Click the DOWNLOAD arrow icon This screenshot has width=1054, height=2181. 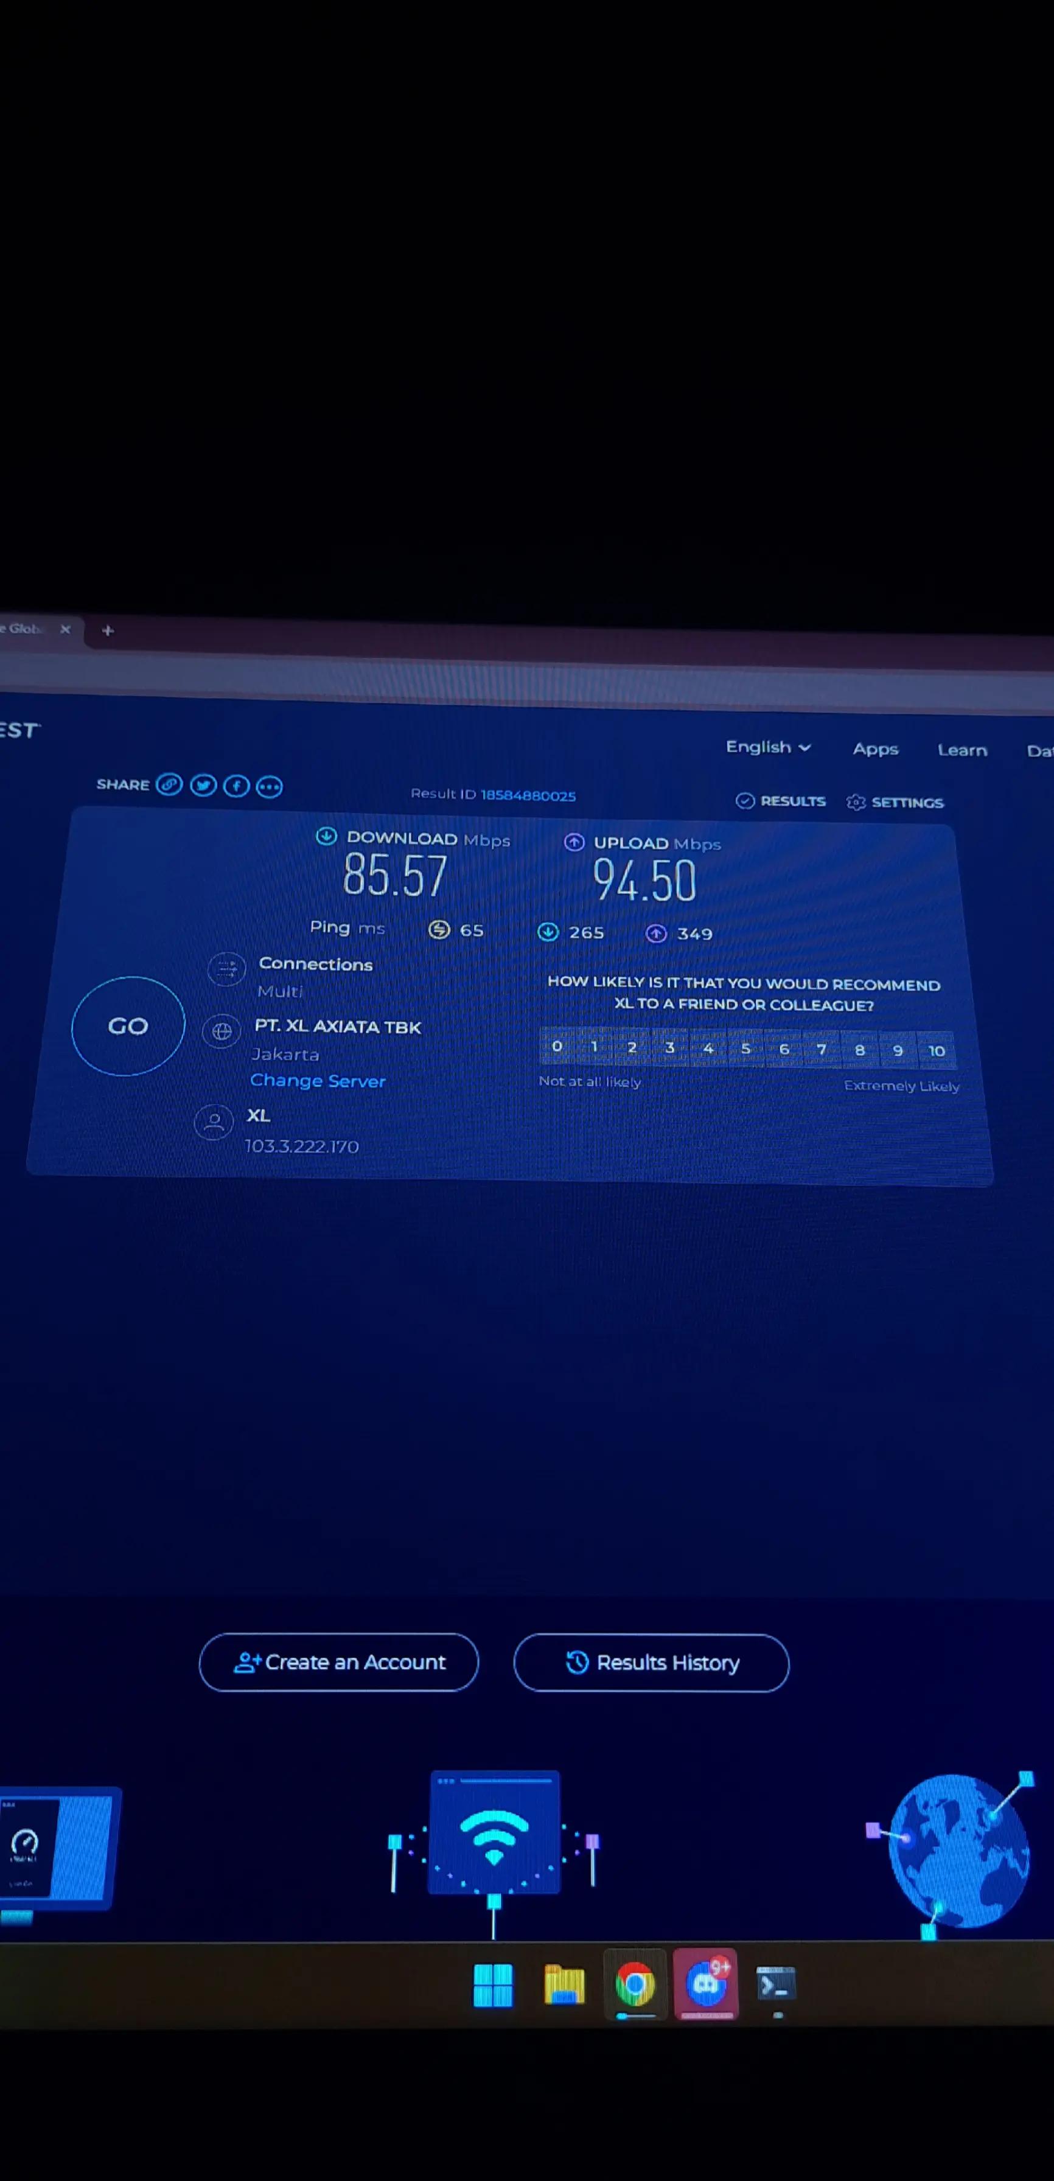pyautogui.click(x=326, y=837)
